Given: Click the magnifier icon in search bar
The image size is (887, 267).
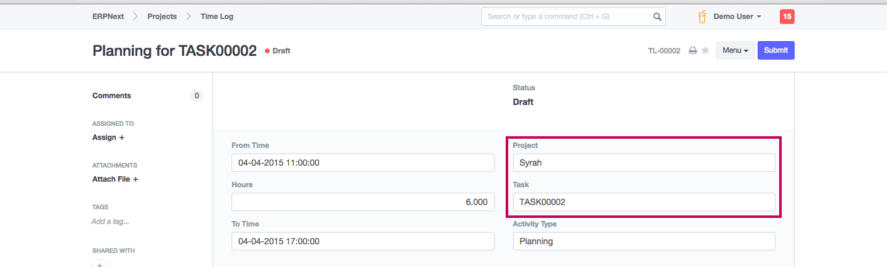Looking at the screenshot, I should pos(657,17).
